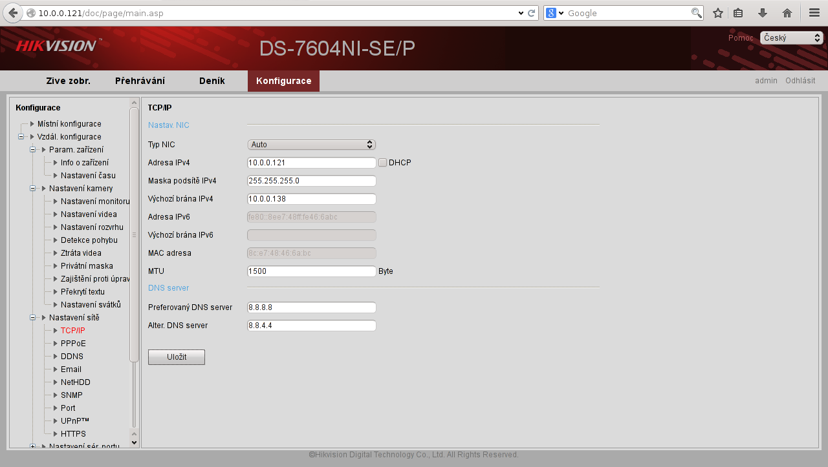The height and width of the screenshot is (467, 828).
Task: Collapse the Vzdál. konfigurace node
Action: (x=21, y=137)
